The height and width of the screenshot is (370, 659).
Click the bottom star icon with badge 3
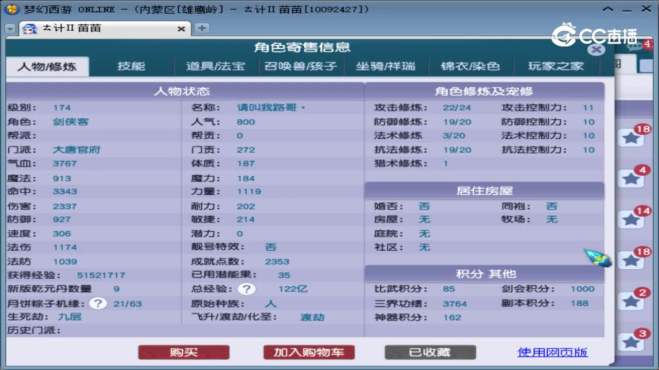631,342
